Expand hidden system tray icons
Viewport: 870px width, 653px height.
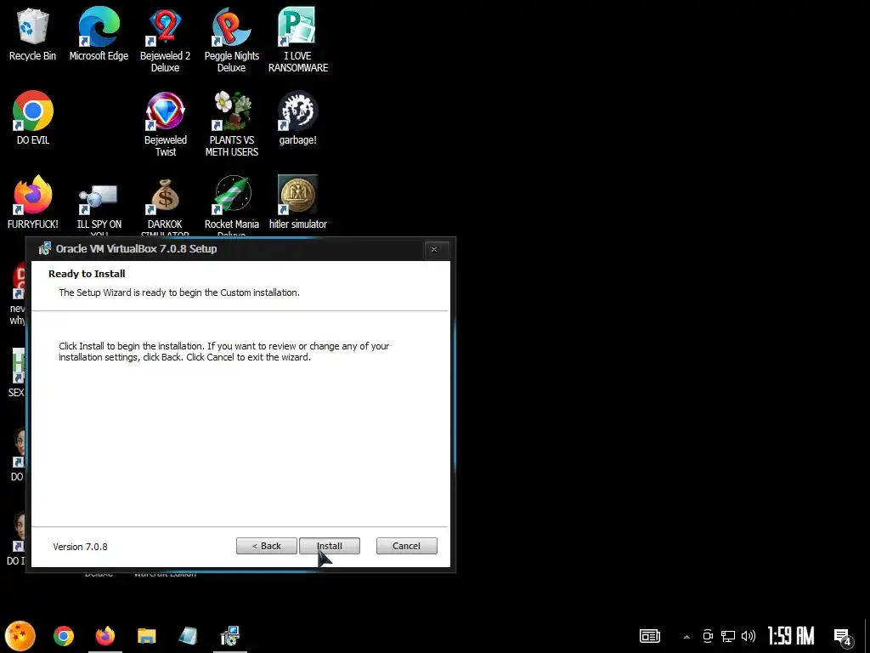click(686, 637)
